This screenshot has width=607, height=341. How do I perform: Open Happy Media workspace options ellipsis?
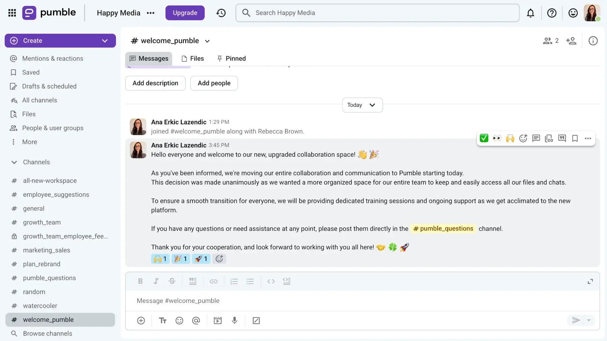tap(150, 13)
